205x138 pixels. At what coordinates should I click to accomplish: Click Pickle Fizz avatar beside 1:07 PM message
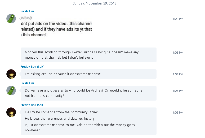(11, 90)
